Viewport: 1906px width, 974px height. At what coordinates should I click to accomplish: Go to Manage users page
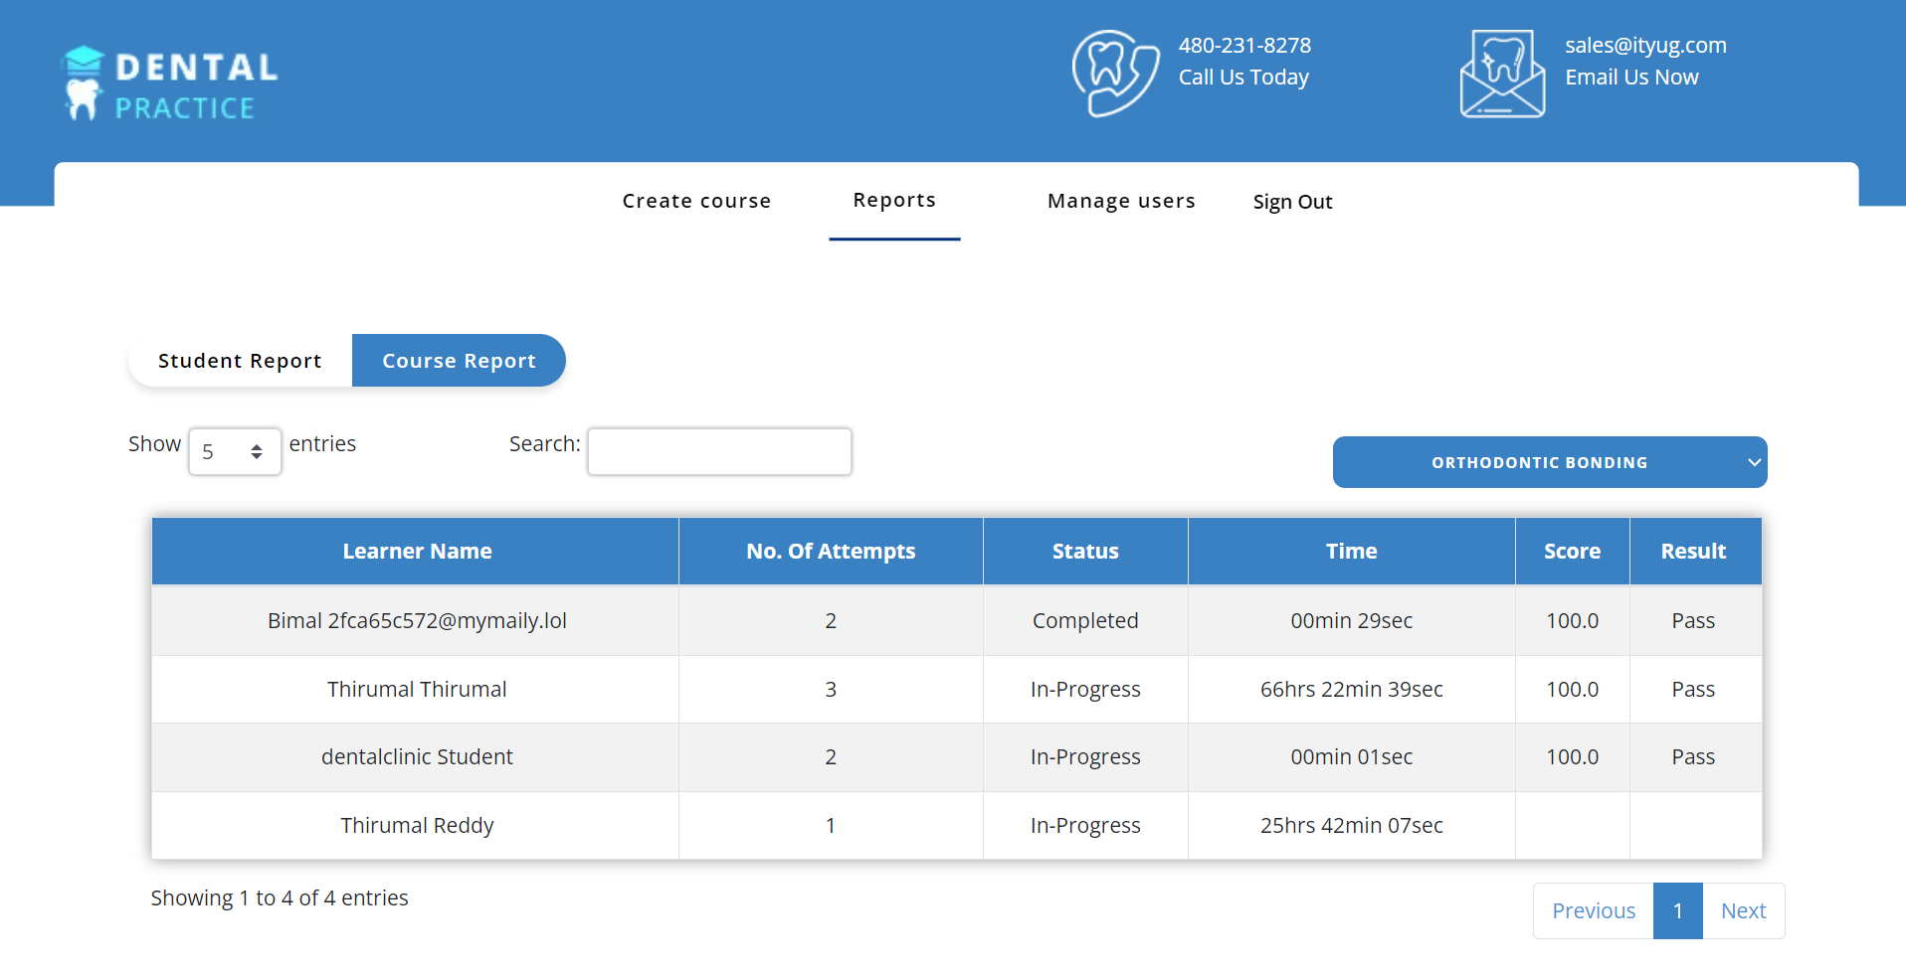click(x=1121, y=201)
